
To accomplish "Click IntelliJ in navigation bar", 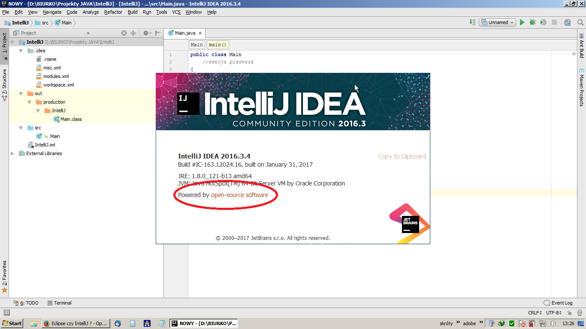I will pyautogui.click(x=17, y=23).
